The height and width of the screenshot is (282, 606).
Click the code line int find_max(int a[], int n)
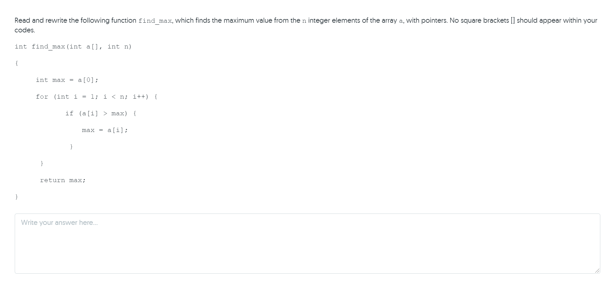(x=73, y=46)
